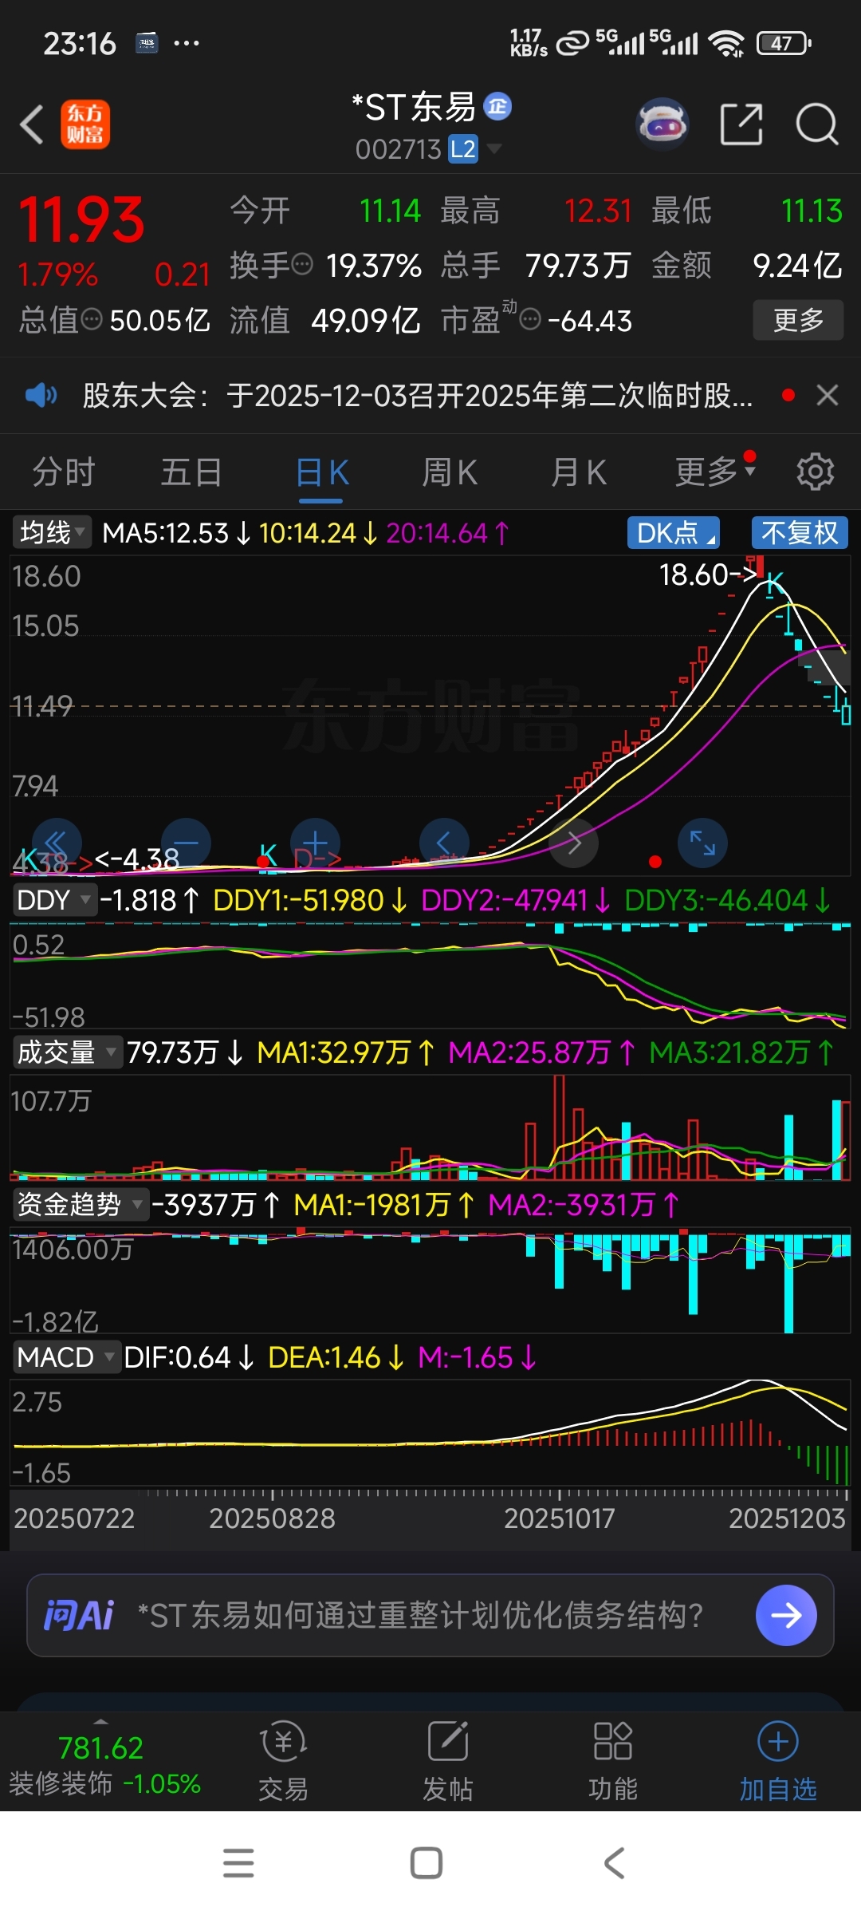Dismiss the announcement with X
Viewport: 861px width, 1915px height.
(828, 395)
